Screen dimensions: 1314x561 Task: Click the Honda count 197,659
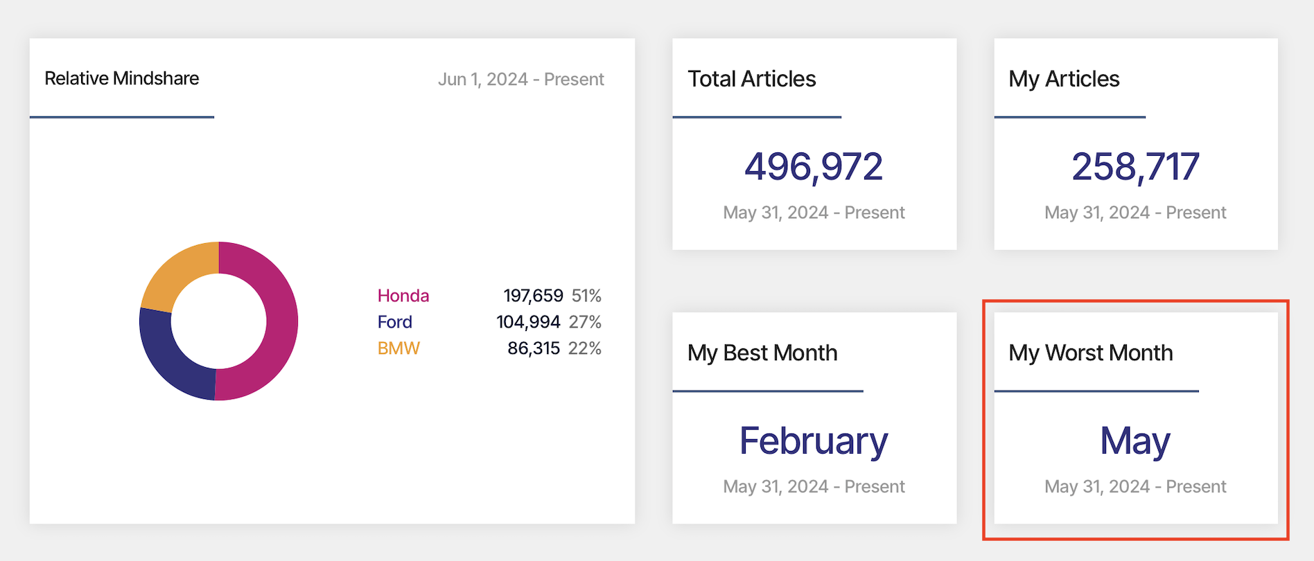[x=533, y=296]
